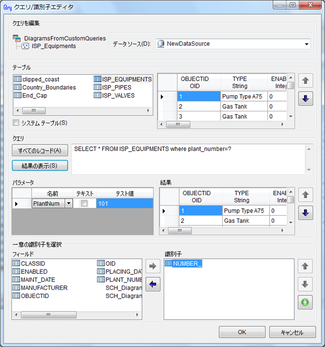The width and height of the screenshot is (325, 347).
Task: Close the クエリ/識別子エディタ dialog
Action: pyautogui.click(x=310, y=5)
